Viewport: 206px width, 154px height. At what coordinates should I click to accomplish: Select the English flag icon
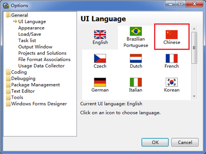100,34
